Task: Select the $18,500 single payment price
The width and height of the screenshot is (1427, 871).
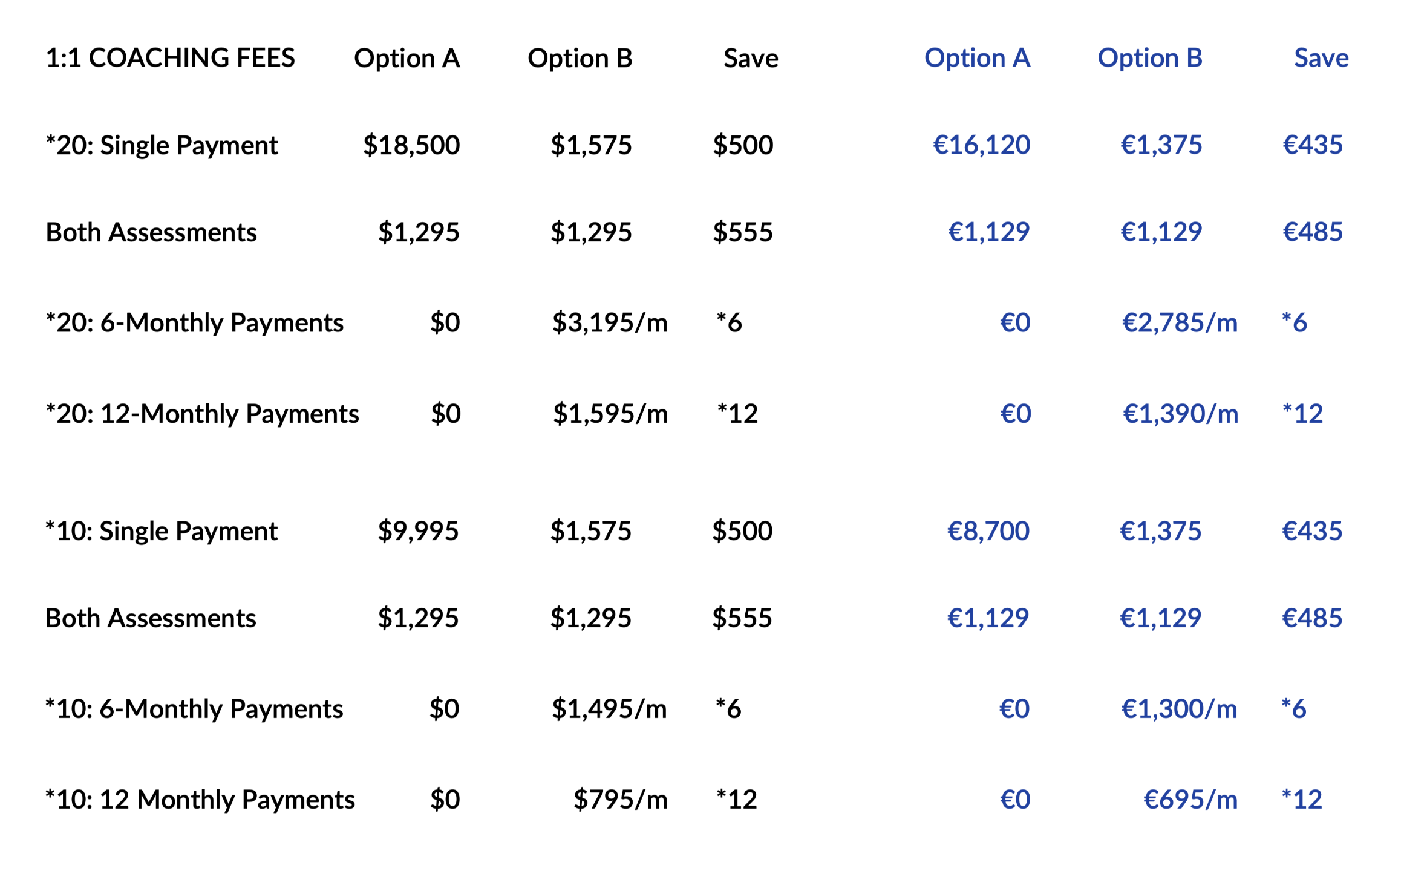Action: (411, 145)
